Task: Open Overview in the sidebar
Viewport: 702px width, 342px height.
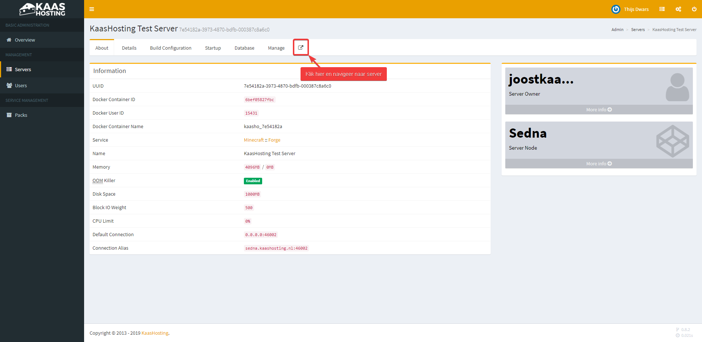Action: pos(25,40)
